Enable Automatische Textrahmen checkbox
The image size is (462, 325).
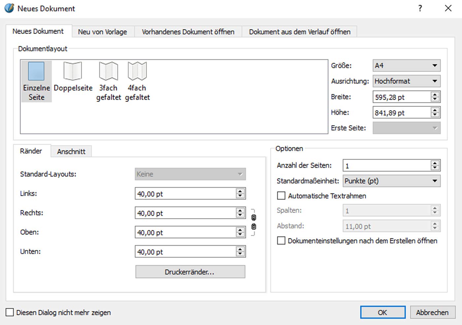281,196
